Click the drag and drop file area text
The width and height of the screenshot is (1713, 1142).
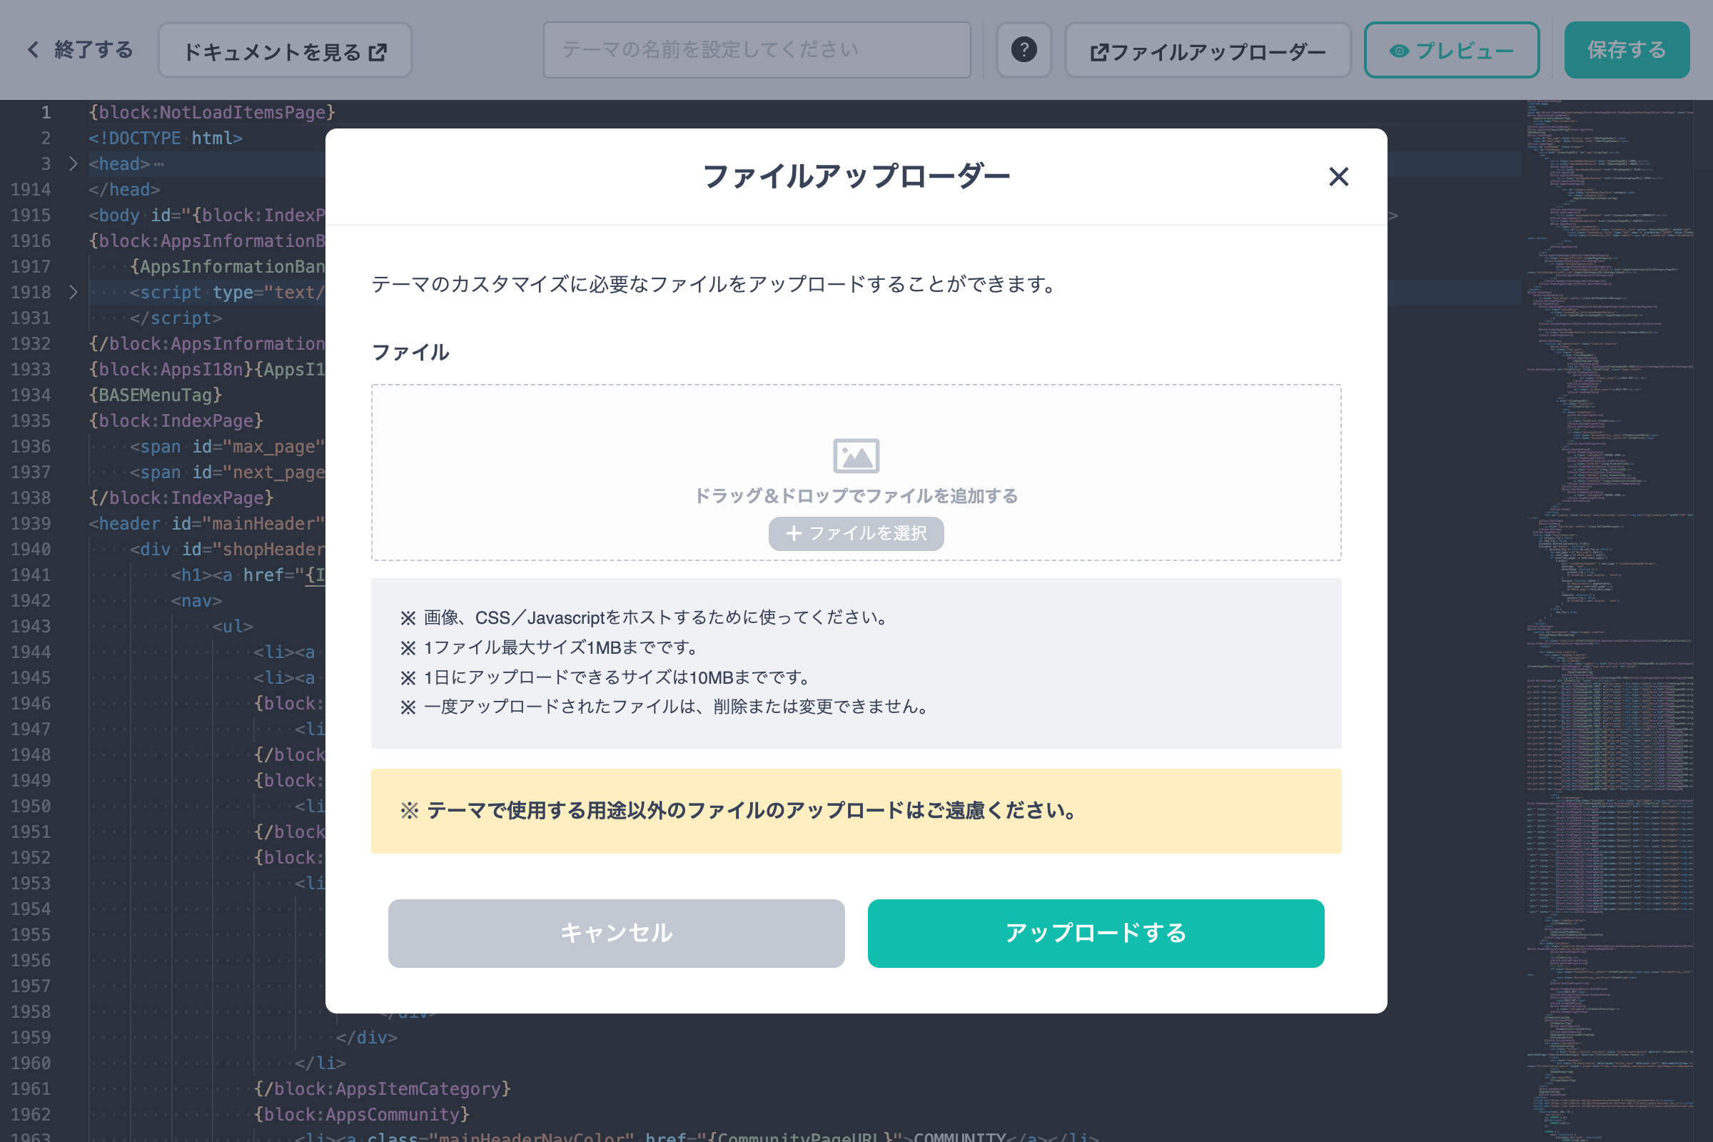tap(856, 495)
